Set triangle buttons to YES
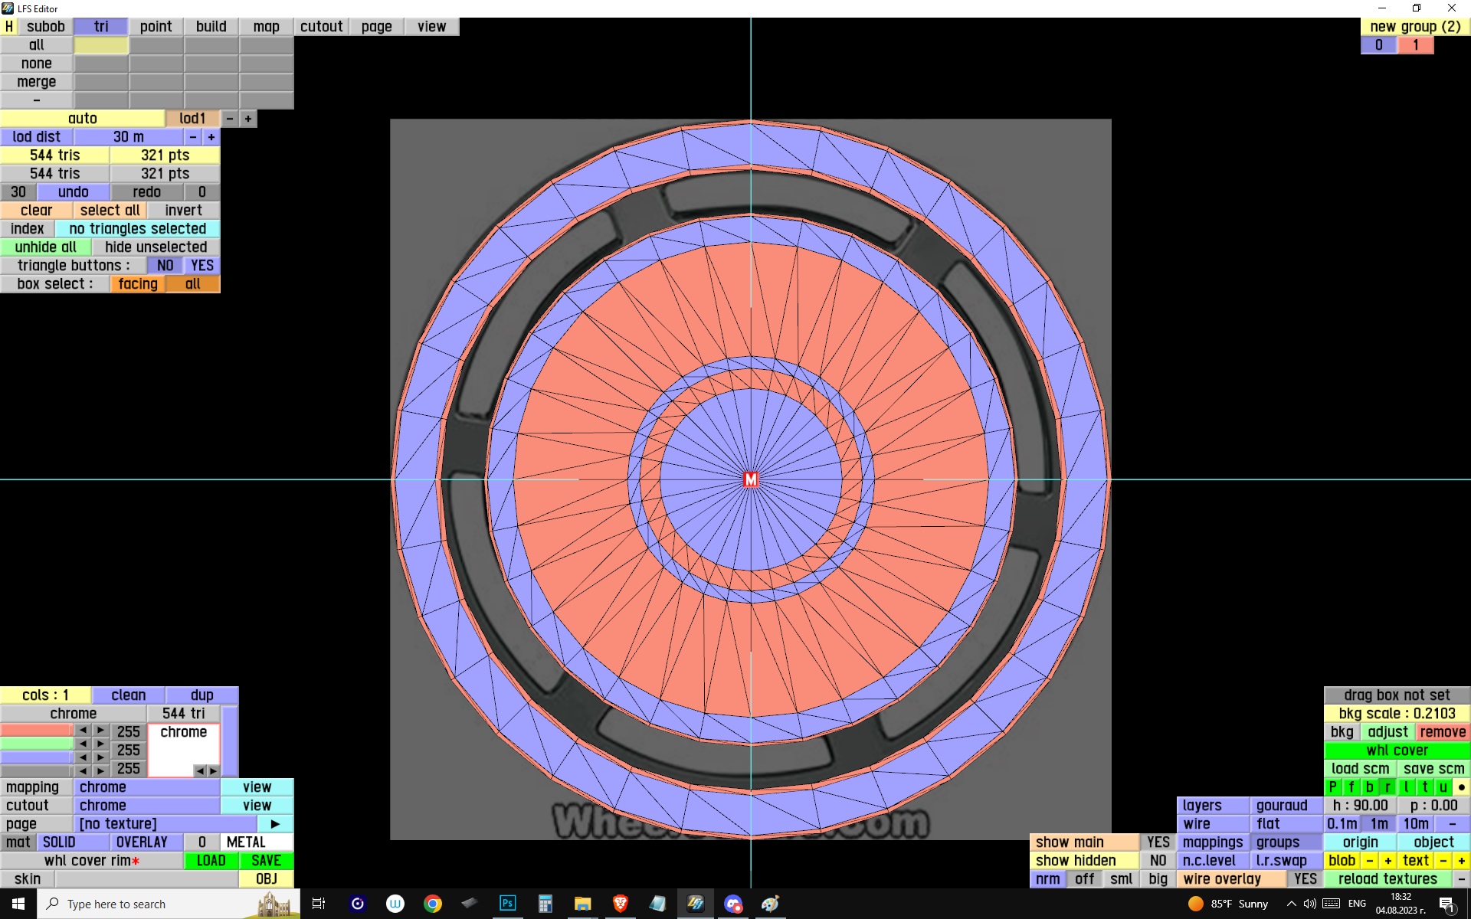This screenshot has height=919, width=1471. click(x=202, y=266)
